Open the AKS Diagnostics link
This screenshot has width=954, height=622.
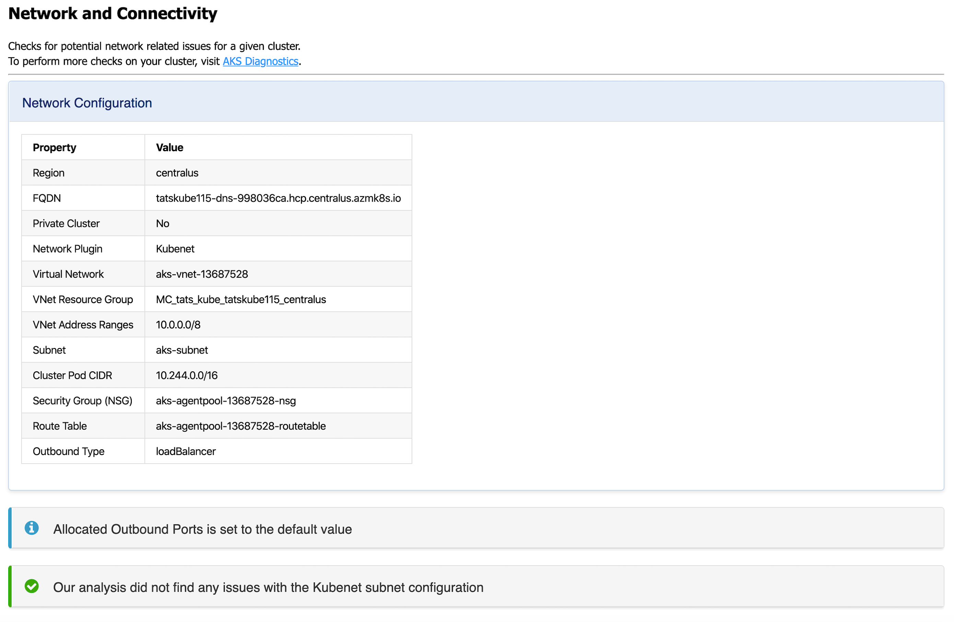pos(260,61)
